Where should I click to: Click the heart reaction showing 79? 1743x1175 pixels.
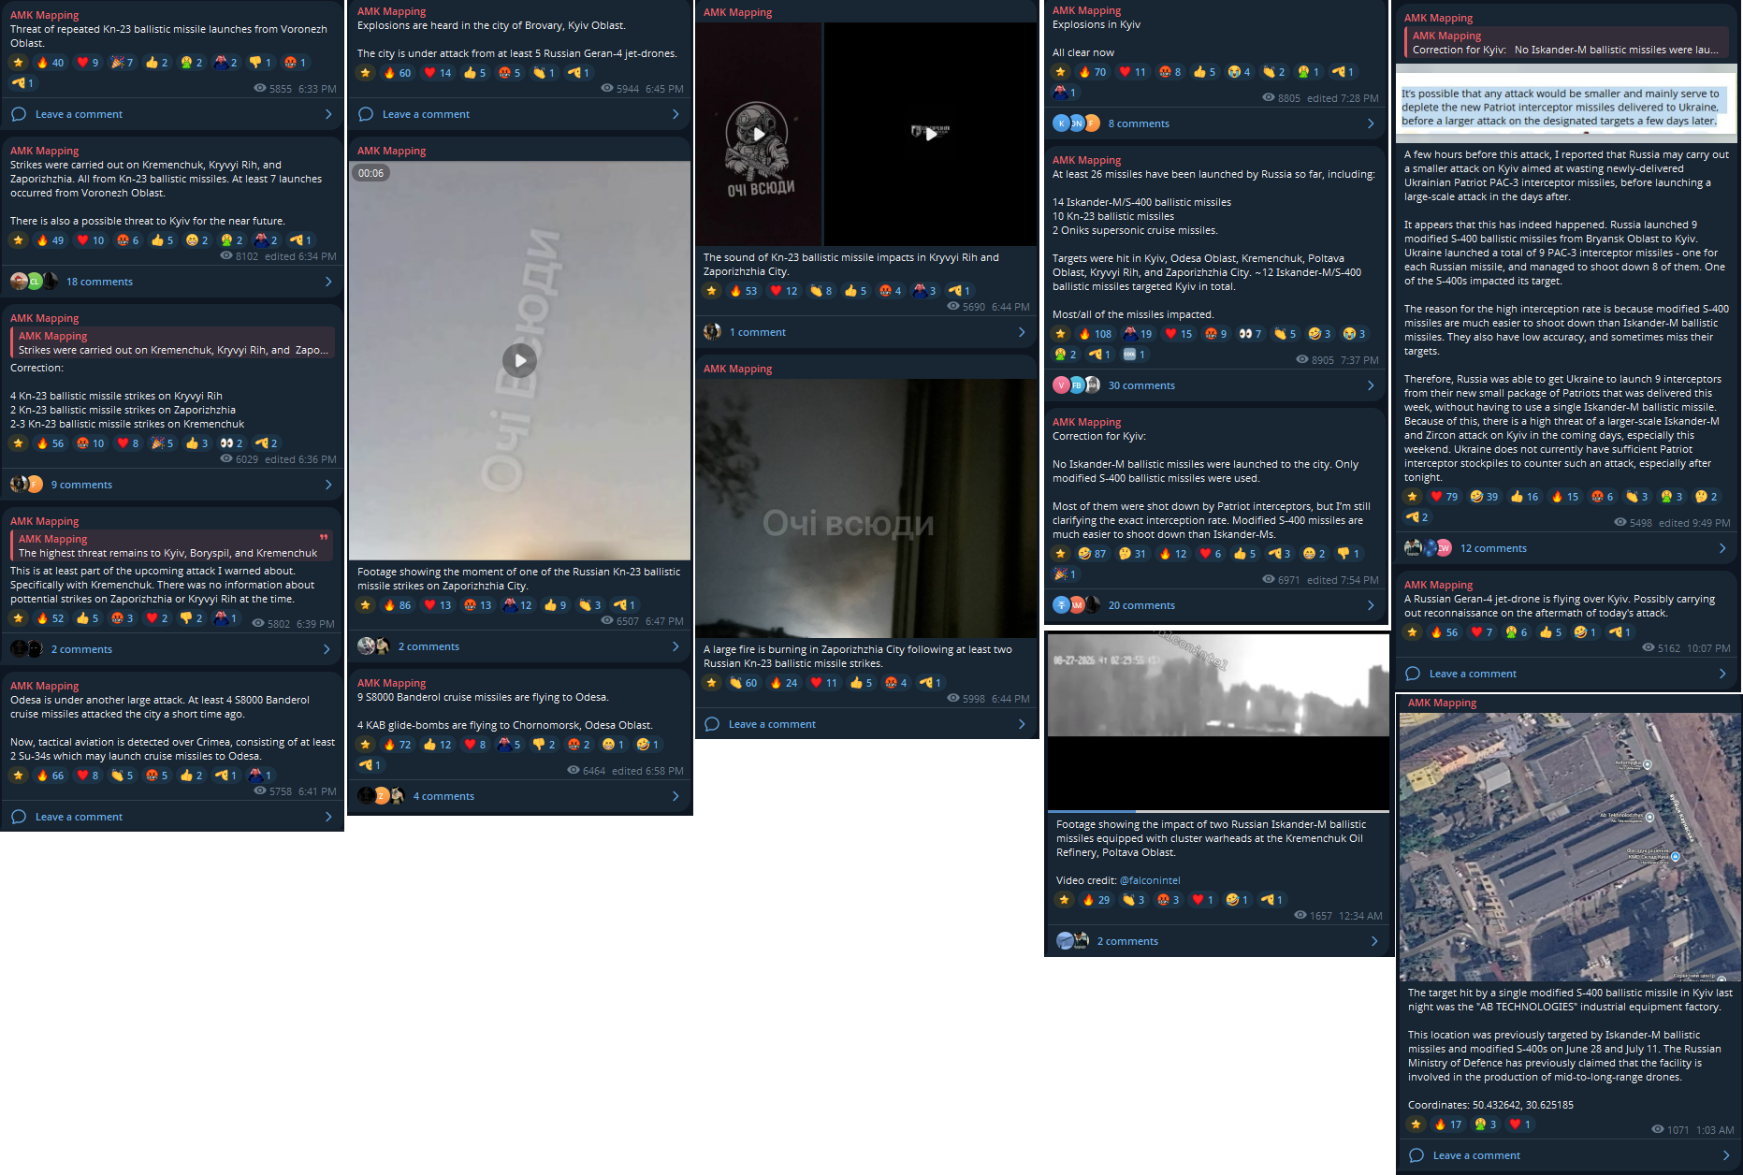[x=1445, y=497]
